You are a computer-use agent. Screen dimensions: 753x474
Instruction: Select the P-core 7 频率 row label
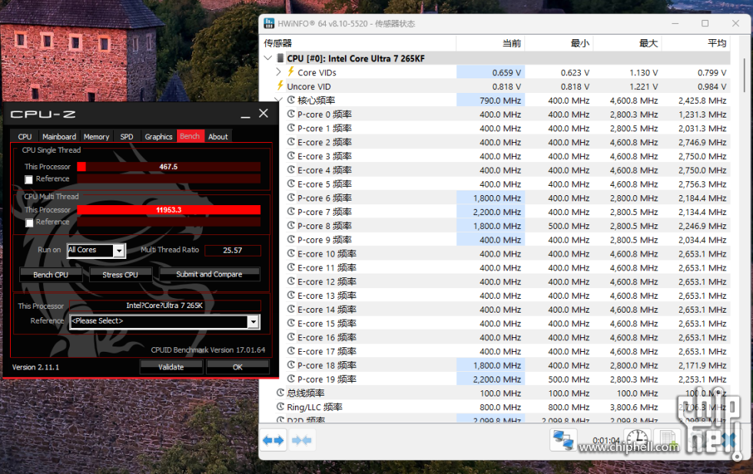324,212
